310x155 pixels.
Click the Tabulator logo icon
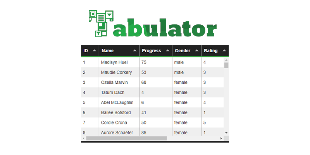pos(101,23)
